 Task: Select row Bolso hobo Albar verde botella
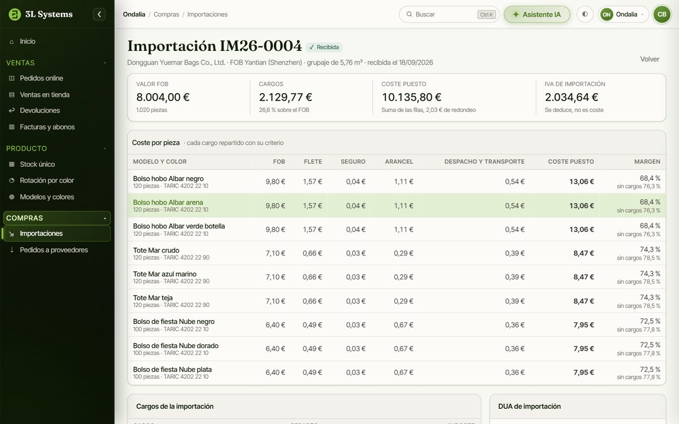[x=397, y=230]
